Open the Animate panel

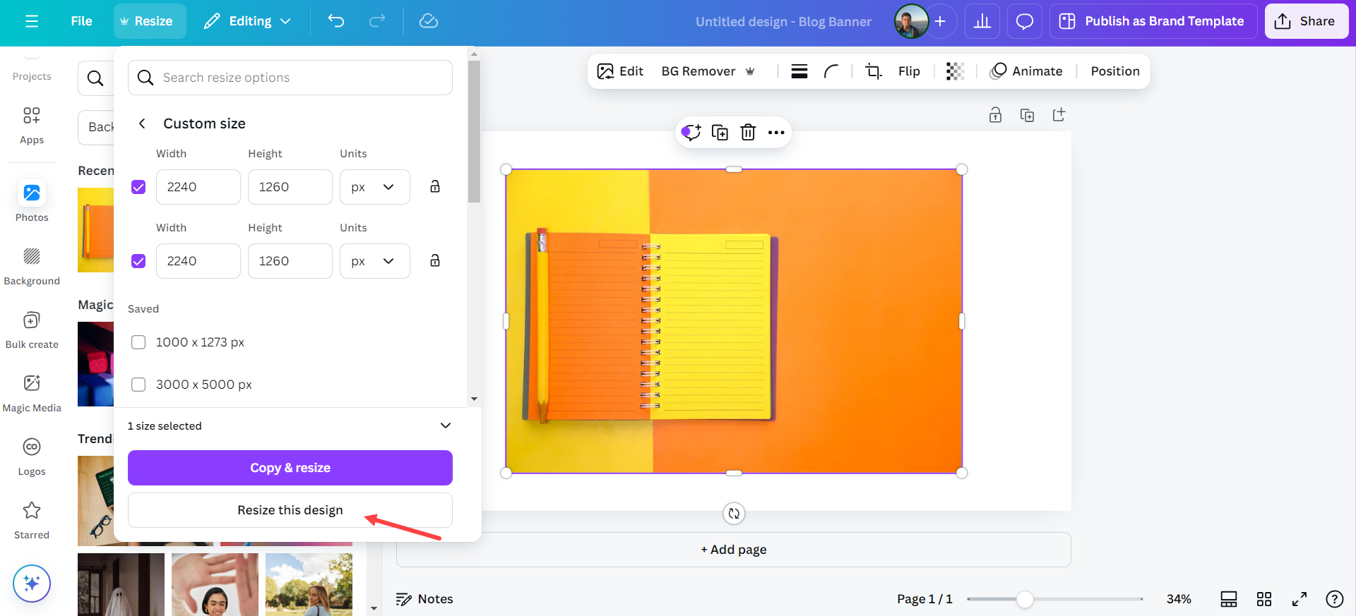click(x=1026, y=71)
